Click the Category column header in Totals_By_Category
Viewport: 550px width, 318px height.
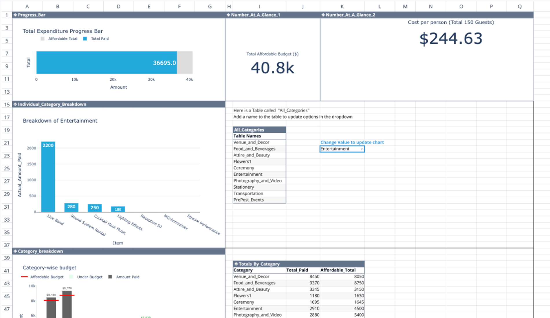[x=259, y=270]
